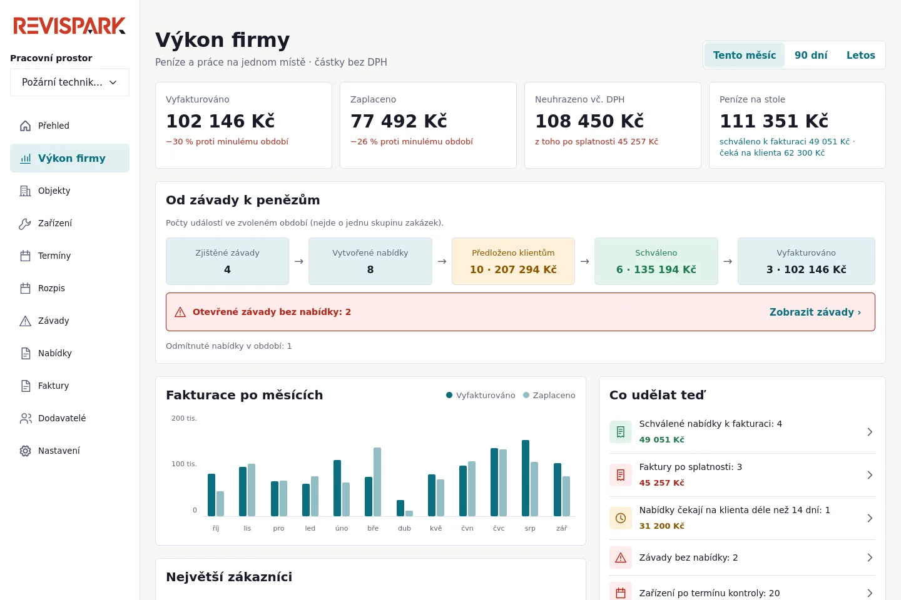Click the Rozpis calendar icon
The image size is (901, 600).
tap(26, 288)
